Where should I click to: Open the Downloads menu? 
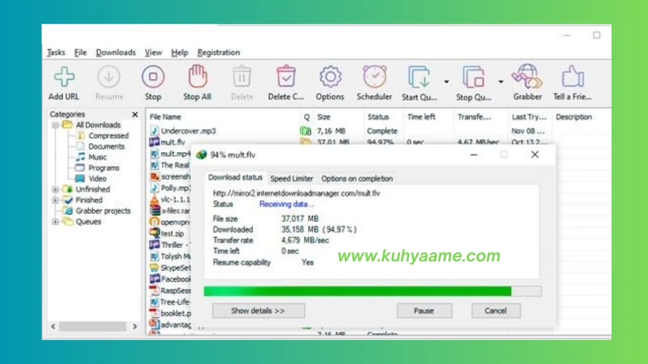click(x=116, y=53)
